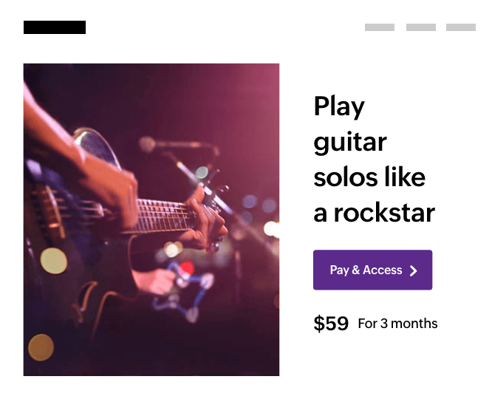Click the black logo placeholder
Screen dimensions: 492x399
(55, 27)
